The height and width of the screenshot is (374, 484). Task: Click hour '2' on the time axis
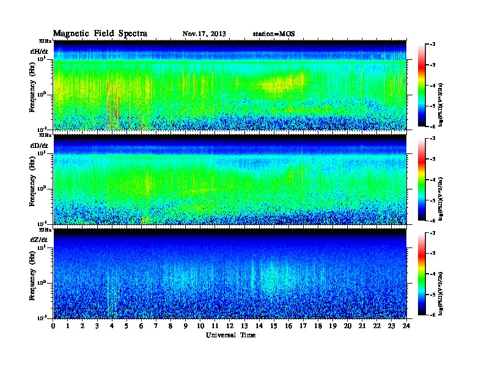point(82,326)
